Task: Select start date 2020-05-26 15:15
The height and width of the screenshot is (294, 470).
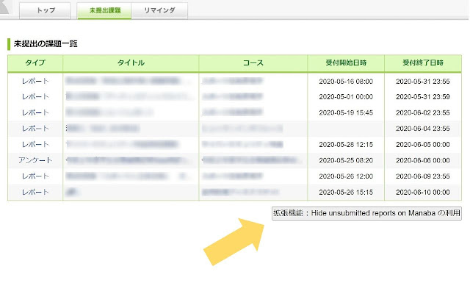Action: [346, 193]
